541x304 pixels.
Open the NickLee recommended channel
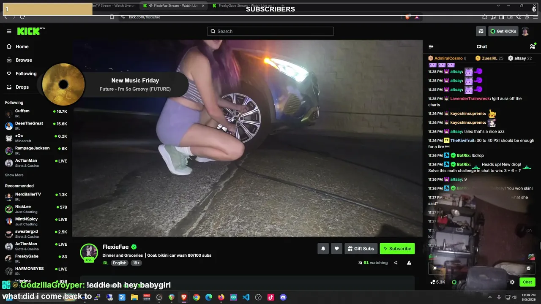(x=36, y=209)
